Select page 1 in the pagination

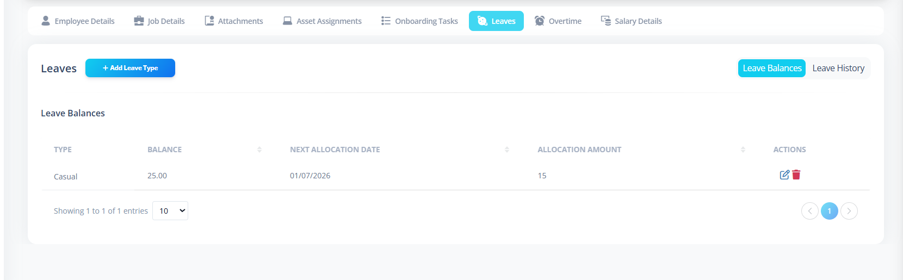tap(830, 211)
